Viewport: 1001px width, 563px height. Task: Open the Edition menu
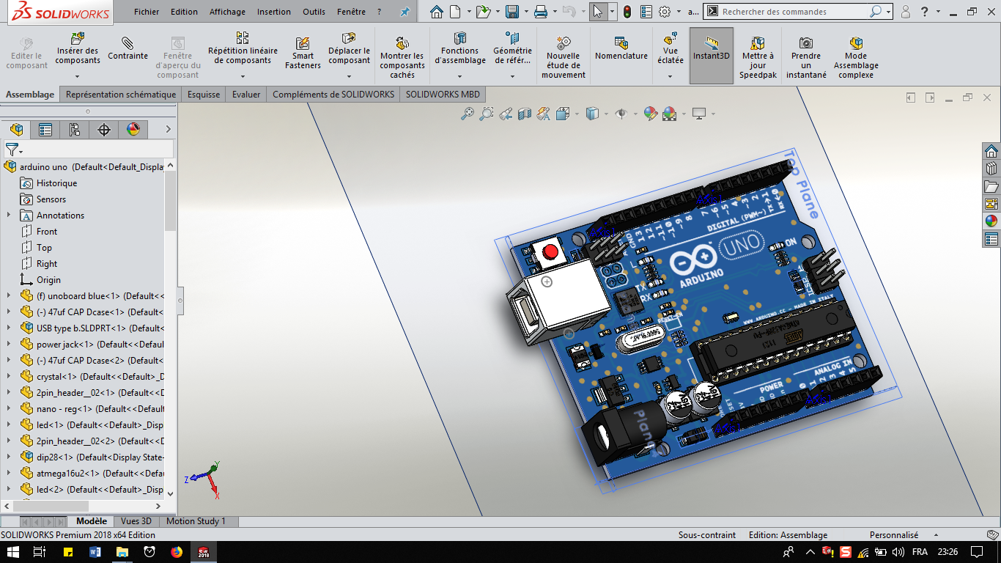tap(184, 12)
